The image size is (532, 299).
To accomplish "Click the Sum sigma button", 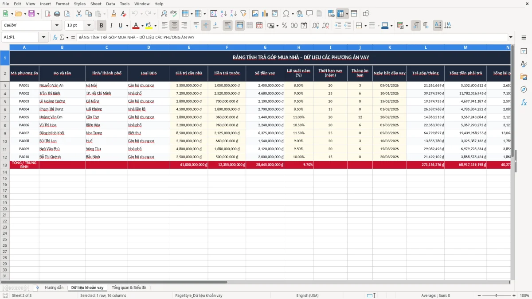I will click(x=62, y=37).
